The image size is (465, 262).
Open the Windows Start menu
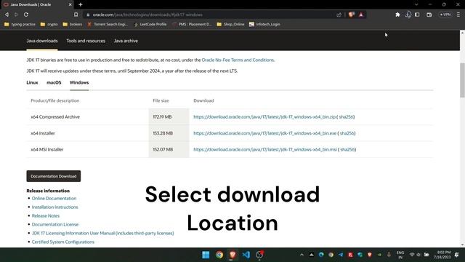(x=206, y=255)
